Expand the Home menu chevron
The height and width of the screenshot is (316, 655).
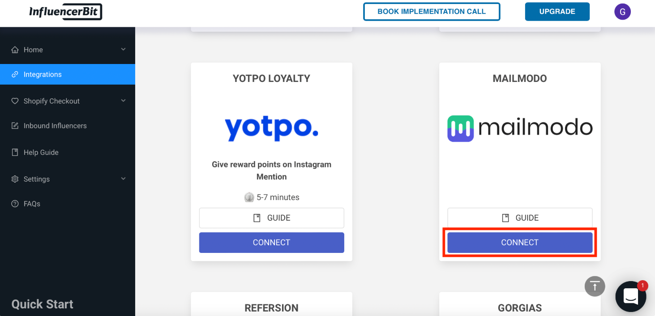(x=124, y=49)
